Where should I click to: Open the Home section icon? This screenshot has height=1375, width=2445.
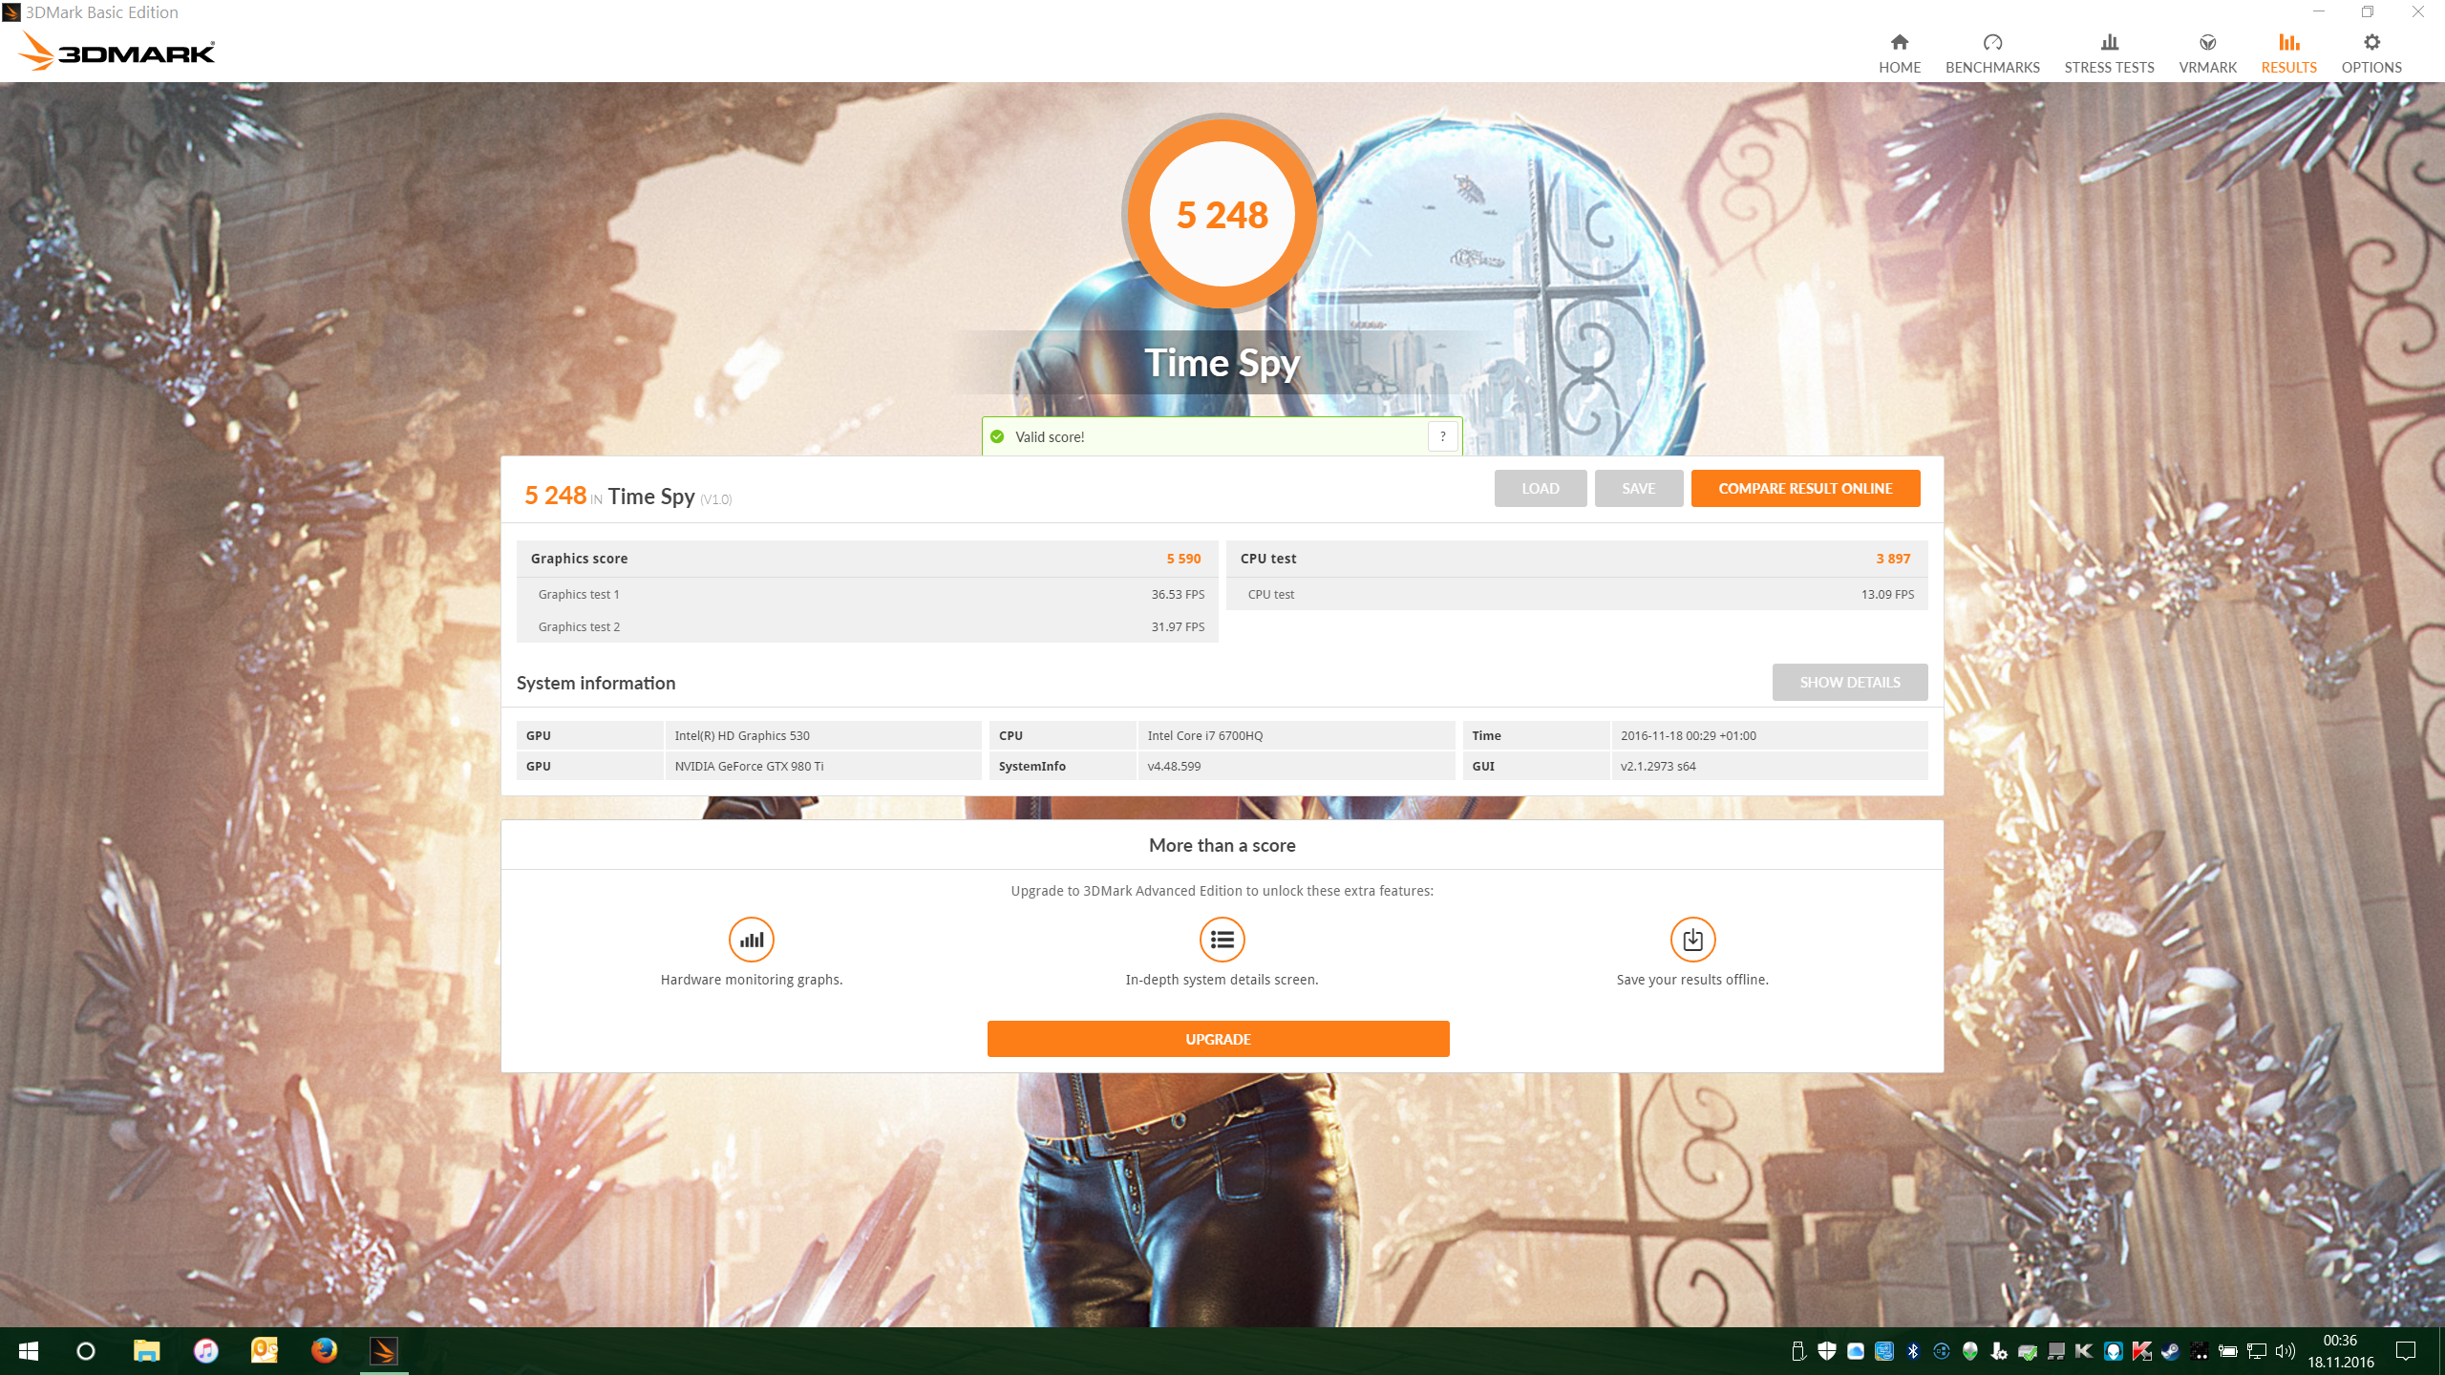click(x=1899, y=43)
